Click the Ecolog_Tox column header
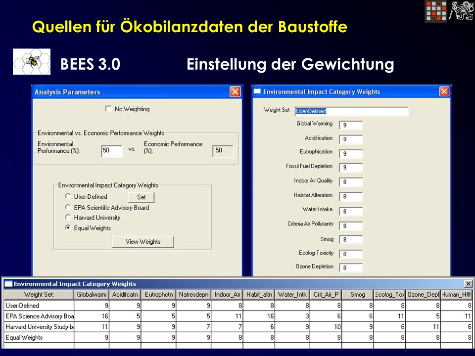Screen dimensions: 475x356 click(389, 294)
